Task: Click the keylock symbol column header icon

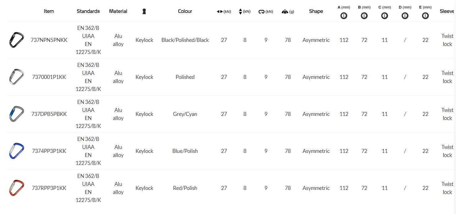Action: [x=144, y=11]
